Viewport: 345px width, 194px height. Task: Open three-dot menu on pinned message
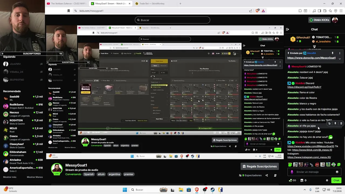(340, 53)
